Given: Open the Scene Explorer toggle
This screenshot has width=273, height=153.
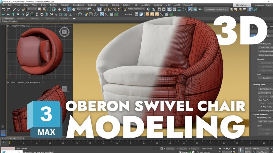Looking at the screenshot, I should pos(159,9).
